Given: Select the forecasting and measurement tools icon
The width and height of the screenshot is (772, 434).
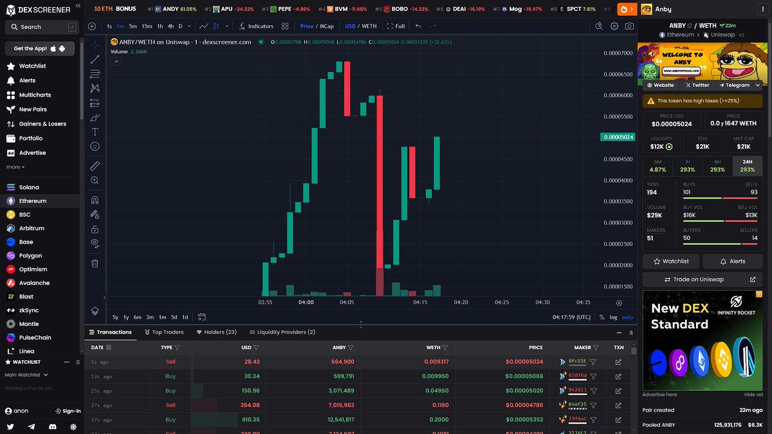Looking at the screenshot, I should click(x=95, y=103).
